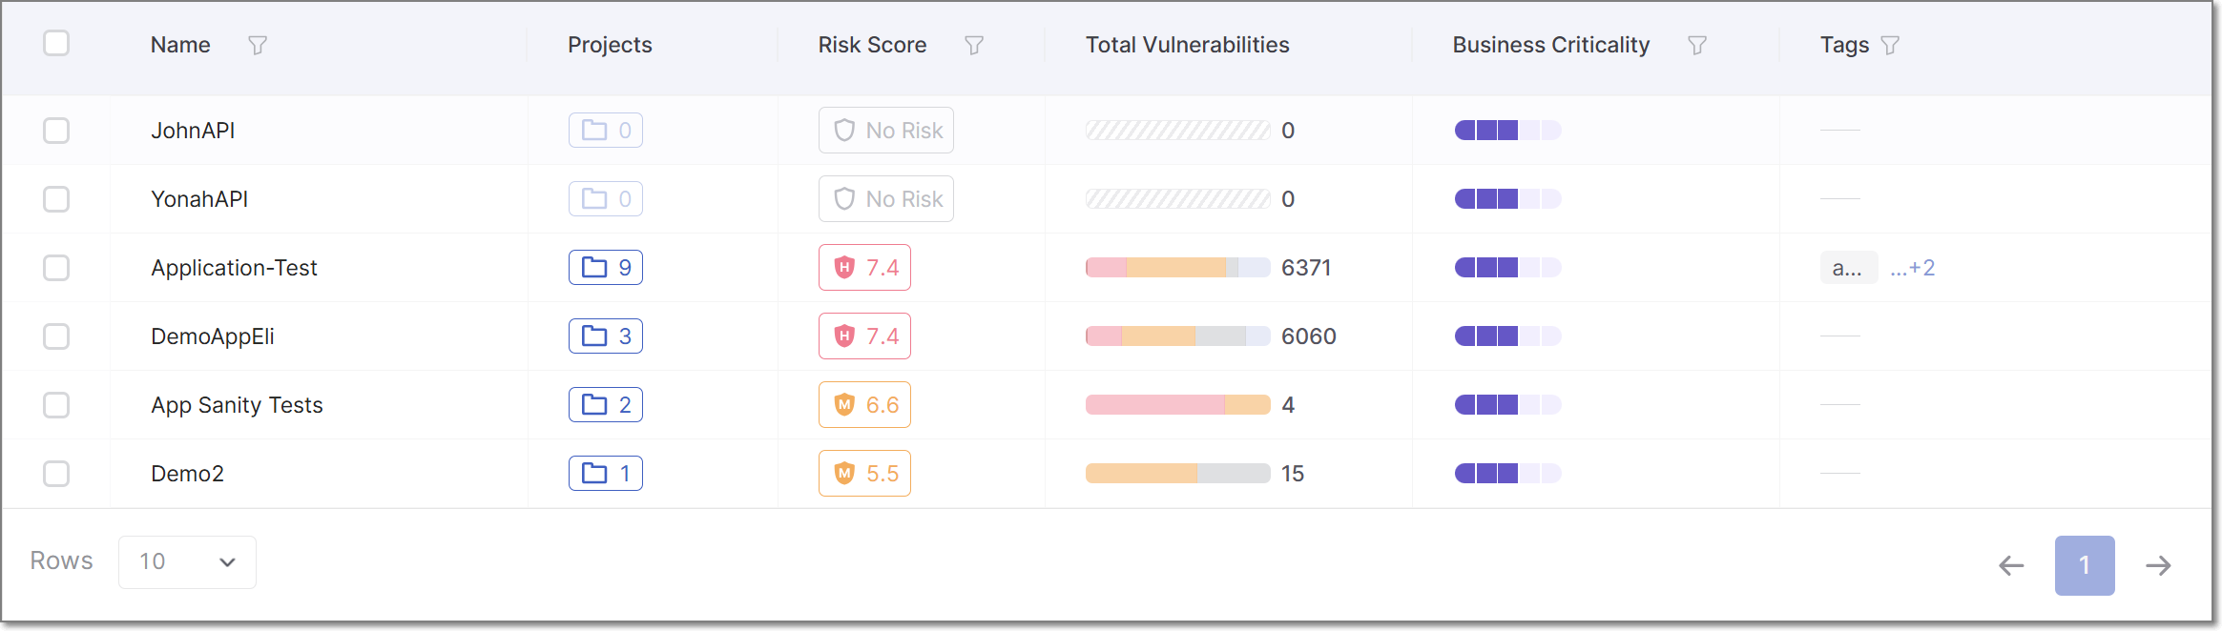Open the Tags column filter icon
The width and height of the screenshot is (2222, 631).
[1890, 45]
